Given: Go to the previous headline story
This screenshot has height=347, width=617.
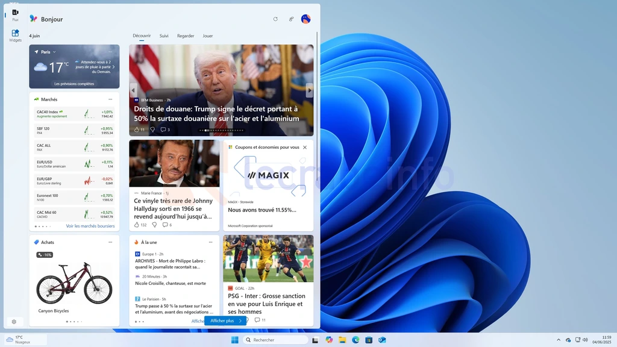Looking at the screenshot, I should pos(133,90).
